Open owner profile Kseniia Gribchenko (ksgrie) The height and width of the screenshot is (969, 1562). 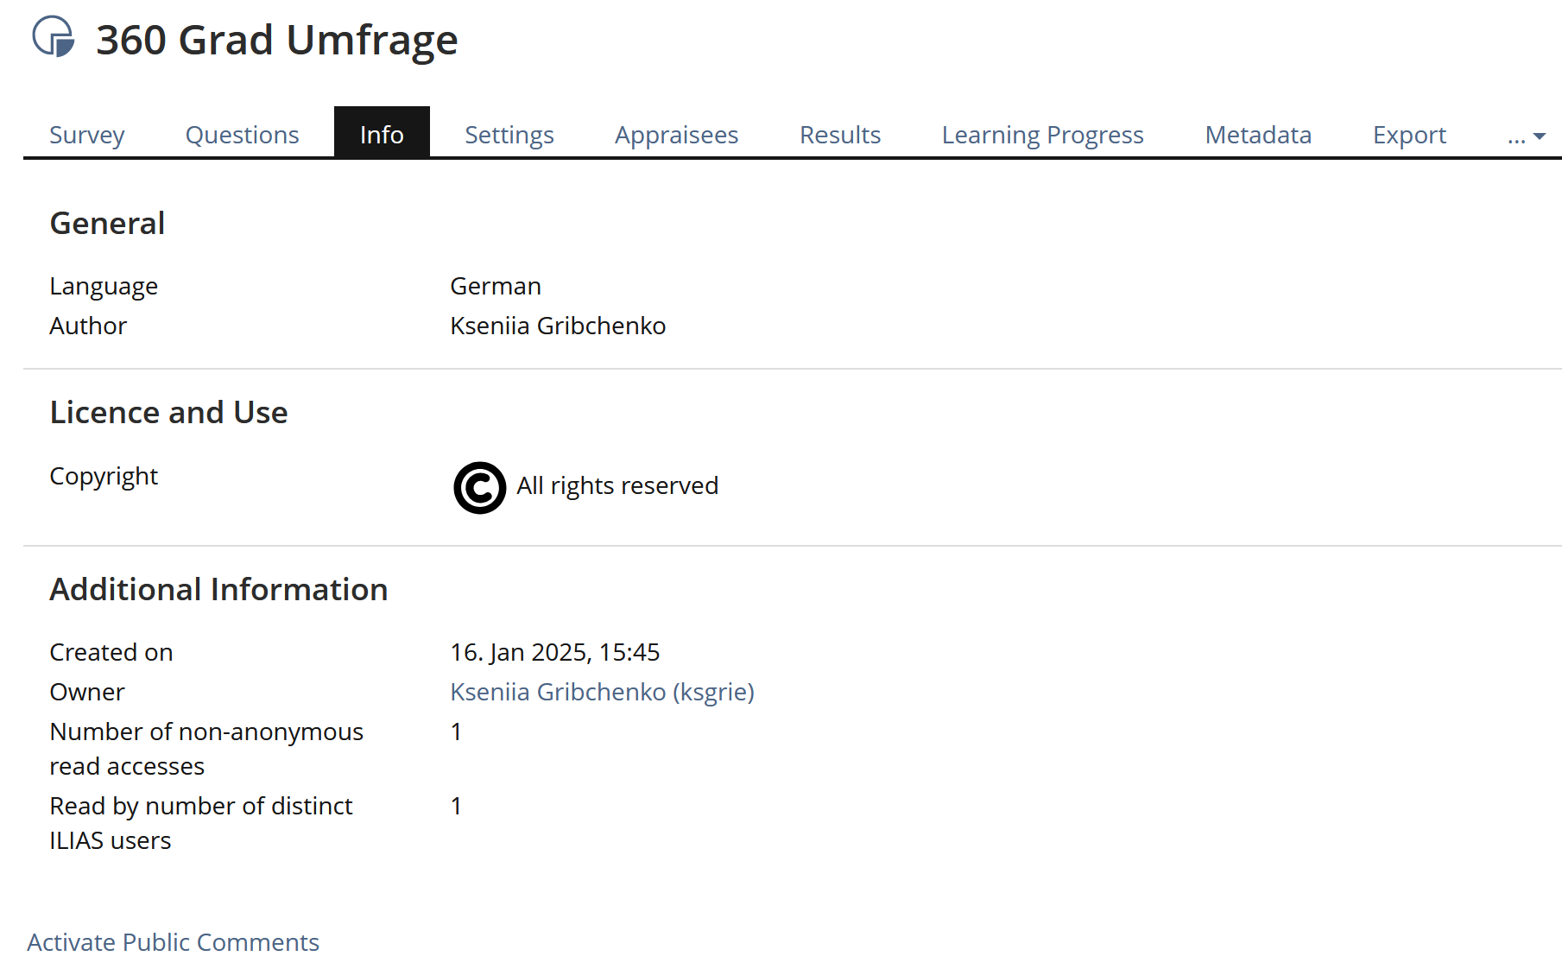pyautogui.click(x=602, y=692)
